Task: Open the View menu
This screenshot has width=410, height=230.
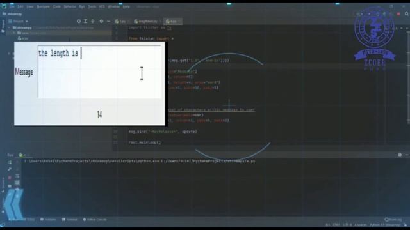Action: [x=30, y=7]
